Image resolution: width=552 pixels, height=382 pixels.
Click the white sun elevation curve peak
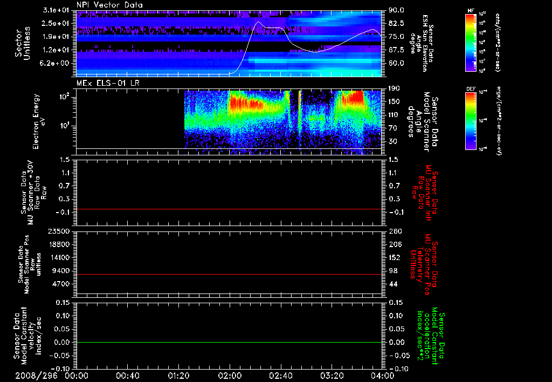[258, 22]
